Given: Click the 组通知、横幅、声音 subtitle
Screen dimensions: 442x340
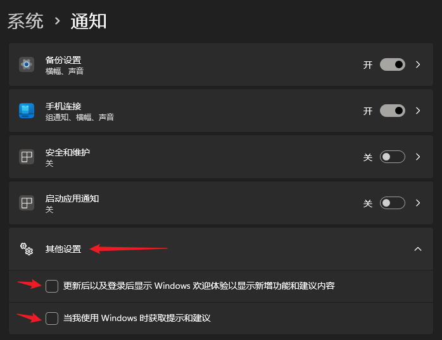Looking at the screenshot, I should [x=80, y=117].
